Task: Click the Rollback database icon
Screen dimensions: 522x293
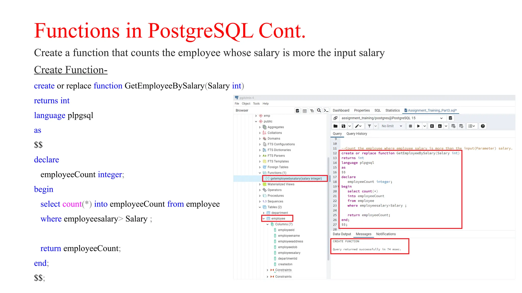Action: point(461,126)
